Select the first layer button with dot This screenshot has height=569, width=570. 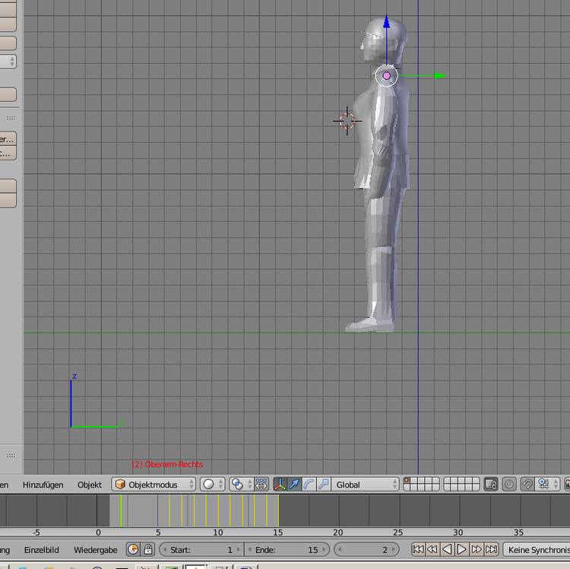[x=407, y=481]
